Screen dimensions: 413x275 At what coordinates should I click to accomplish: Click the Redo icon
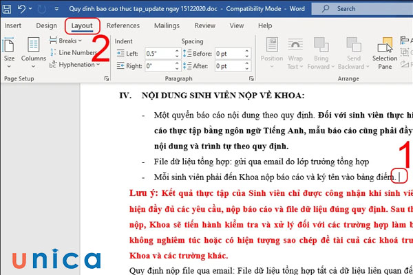[41, 9]
